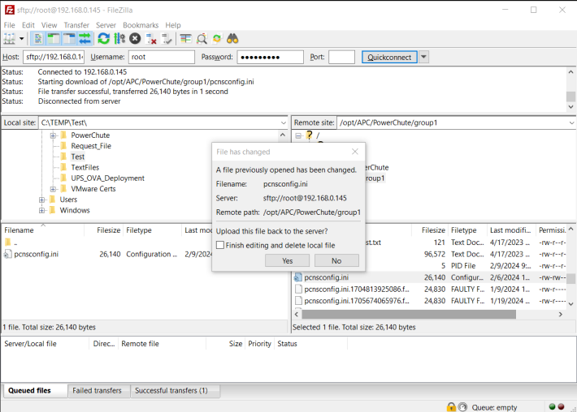Open the binoculars file search icon
577x412 pixels.
click(x=232, y=39)
